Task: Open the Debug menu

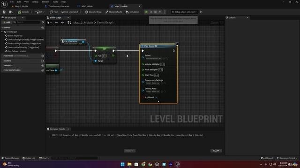Action: [35, 2]
